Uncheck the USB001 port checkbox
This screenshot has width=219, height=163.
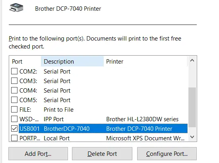click(x=14, y=128)
